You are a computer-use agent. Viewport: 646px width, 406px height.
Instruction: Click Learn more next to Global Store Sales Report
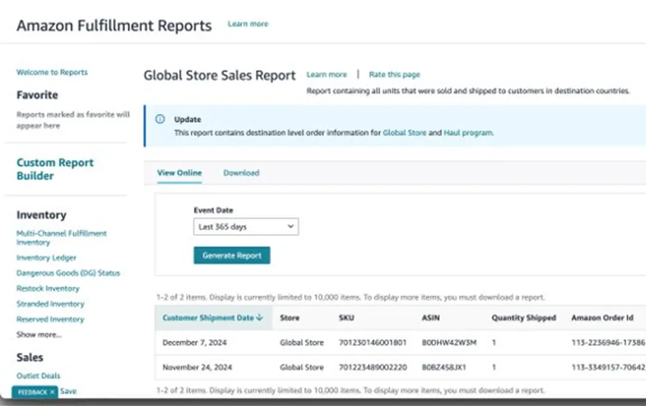click(327, 75)
